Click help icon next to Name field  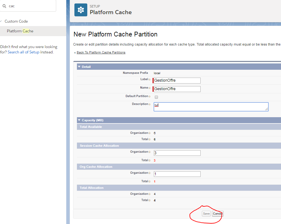[x=149, y=88]
